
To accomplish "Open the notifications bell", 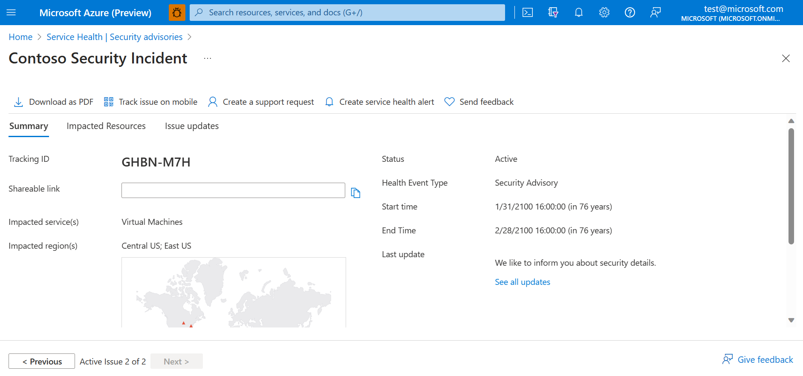I will 578,13.
